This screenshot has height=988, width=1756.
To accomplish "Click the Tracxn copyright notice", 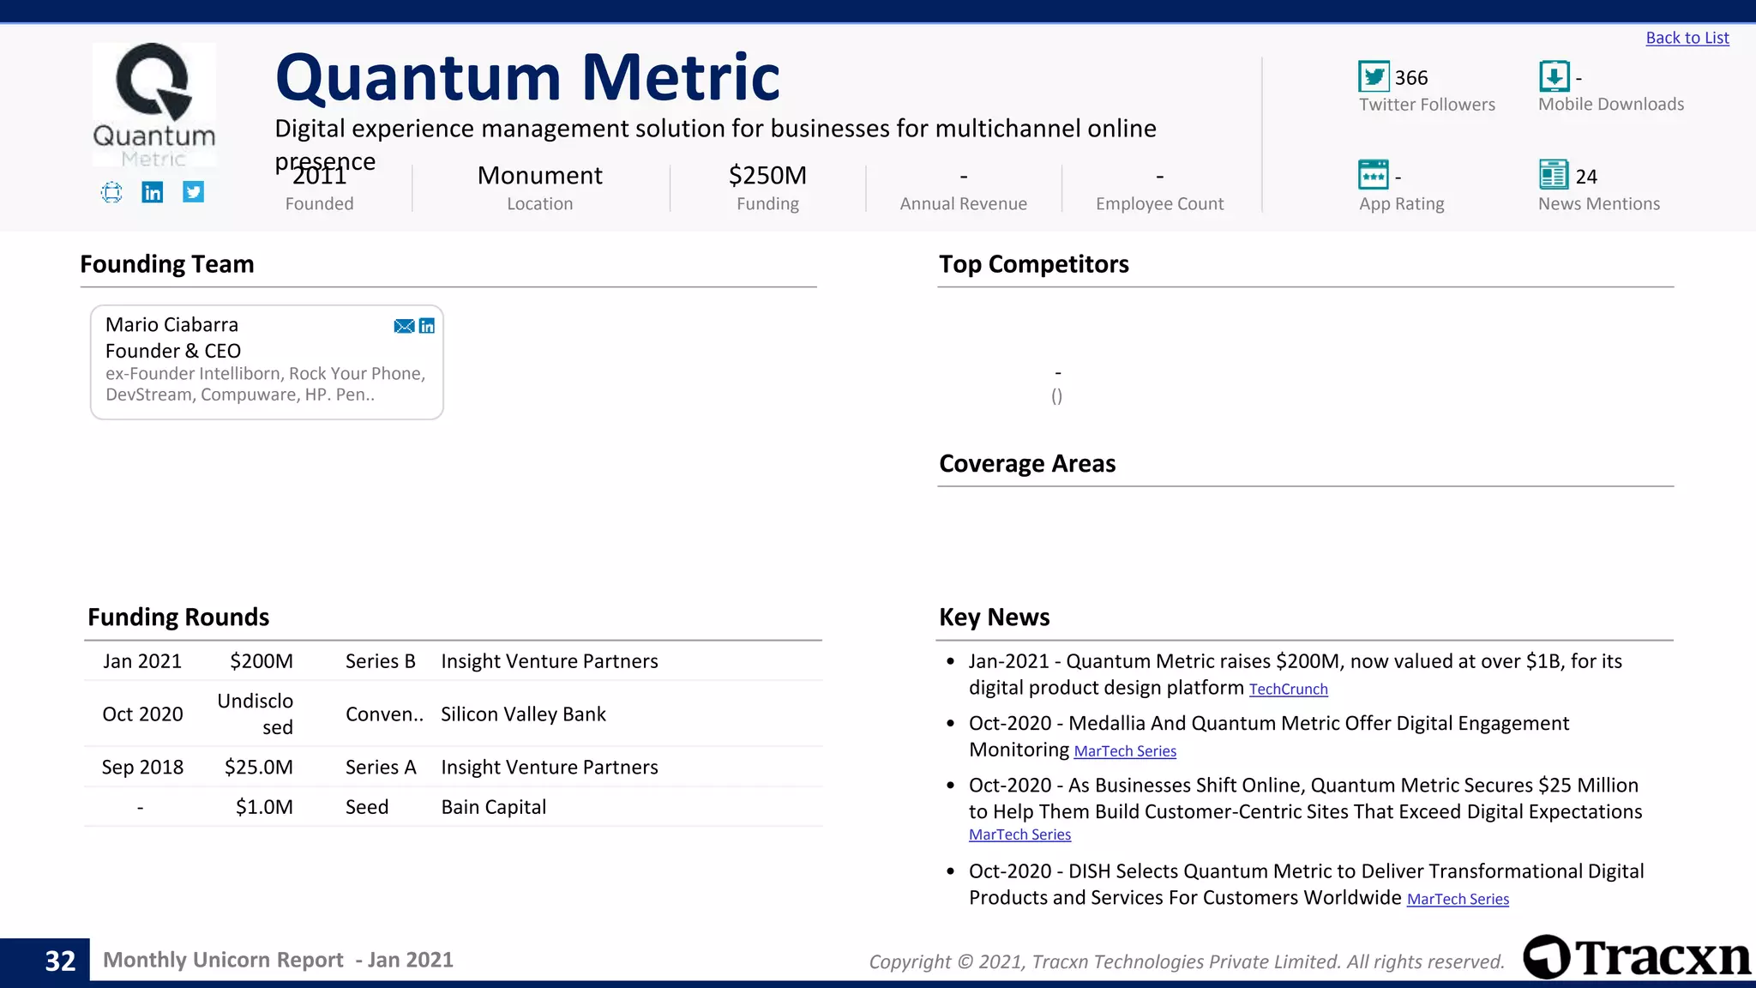I will [x=1187, y=962].
